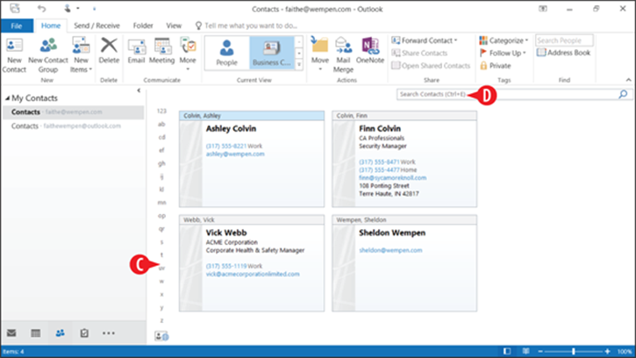Open Forward Contact dropdown

(x=425, y=40)
